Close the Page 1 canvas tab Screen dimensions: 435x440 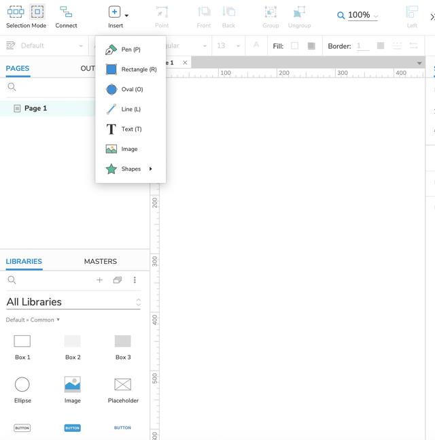185,63
